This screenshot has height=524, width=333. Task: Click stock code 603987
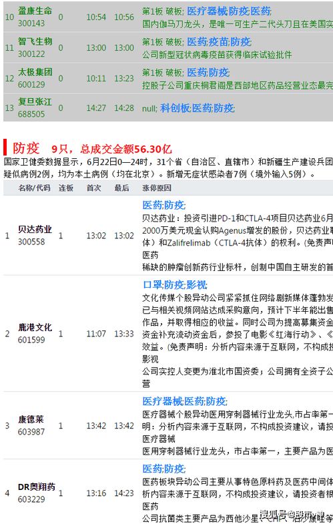(x=31, y=432)
